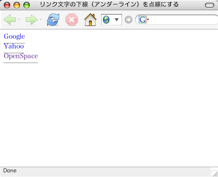This screenshot has width=218, height=177.
Task: Open the back history dropdown arrow
Action: coord(19,20)
